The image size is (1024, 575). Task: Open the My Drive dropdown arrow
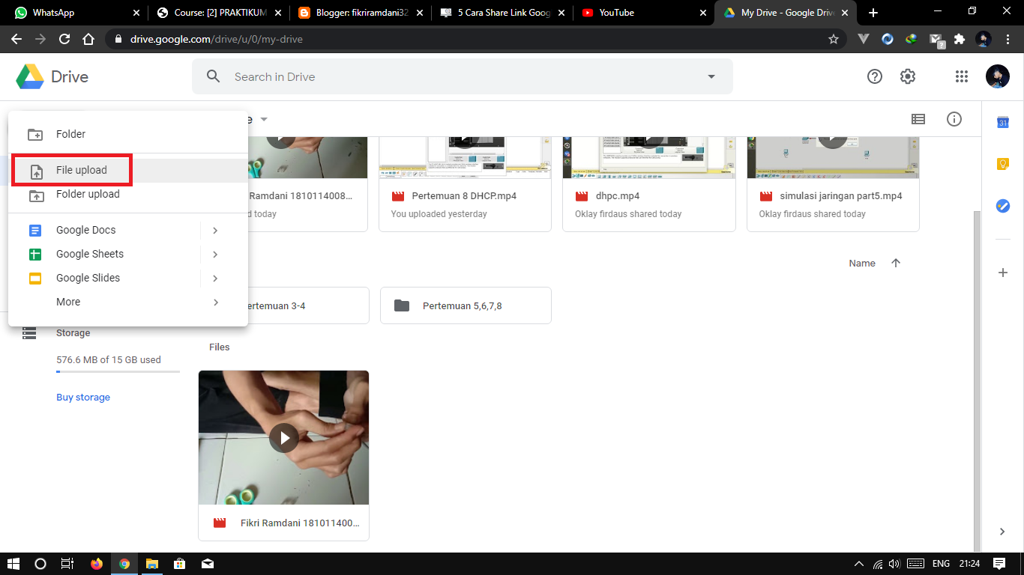(x=264, y=120)
